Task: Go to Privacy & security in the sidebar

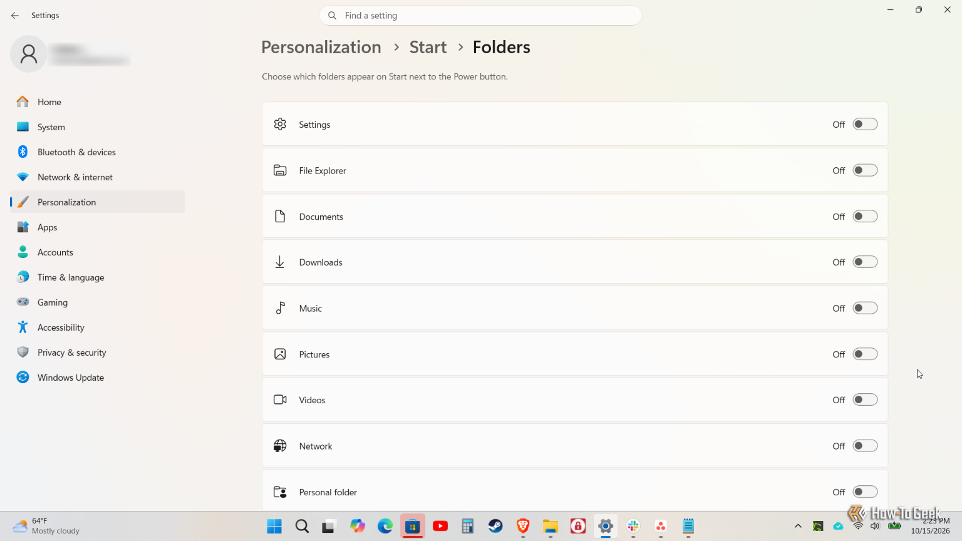Action: click(x=97, y=353)
